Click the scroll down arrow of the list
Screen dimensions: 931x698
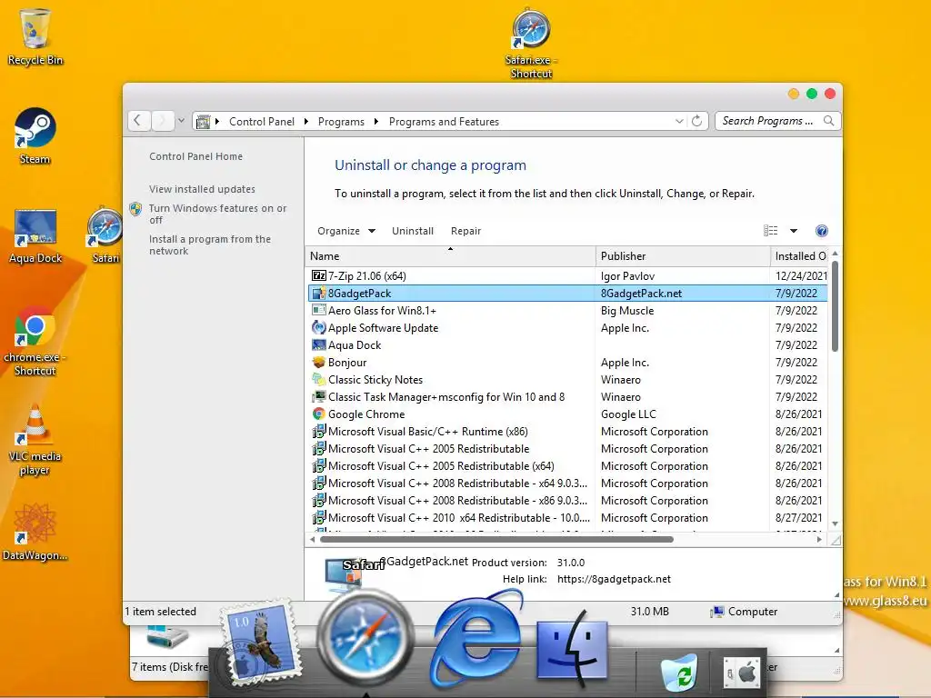click(835, 523)
